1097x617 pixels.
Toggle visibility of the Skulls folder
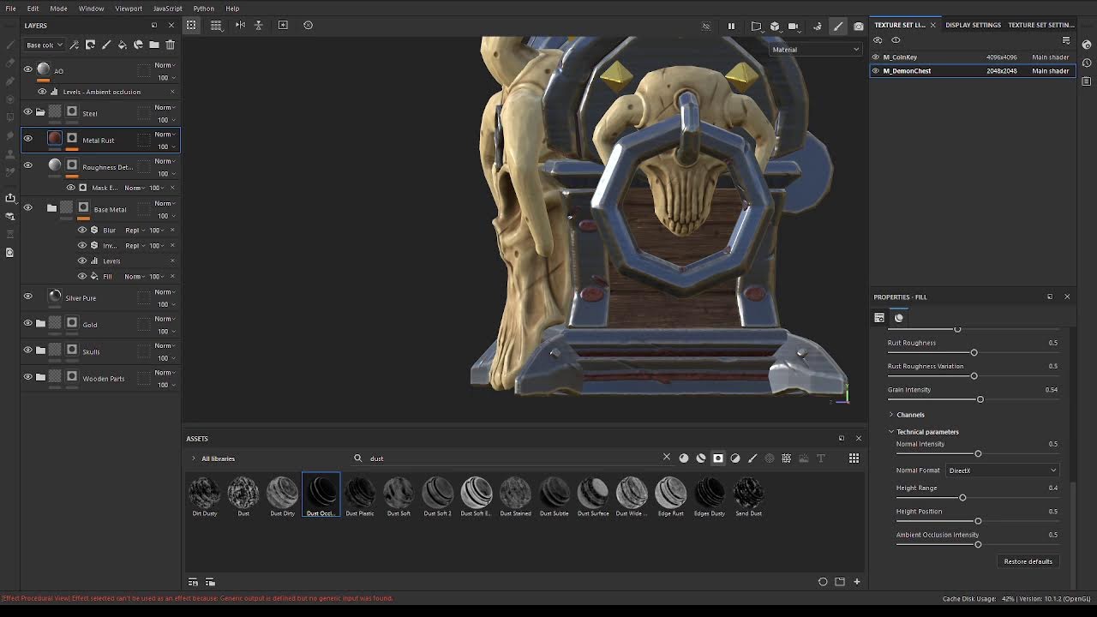tap(27, 350)
